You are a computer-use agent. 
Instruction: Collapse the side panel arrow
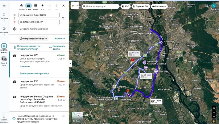70,64
